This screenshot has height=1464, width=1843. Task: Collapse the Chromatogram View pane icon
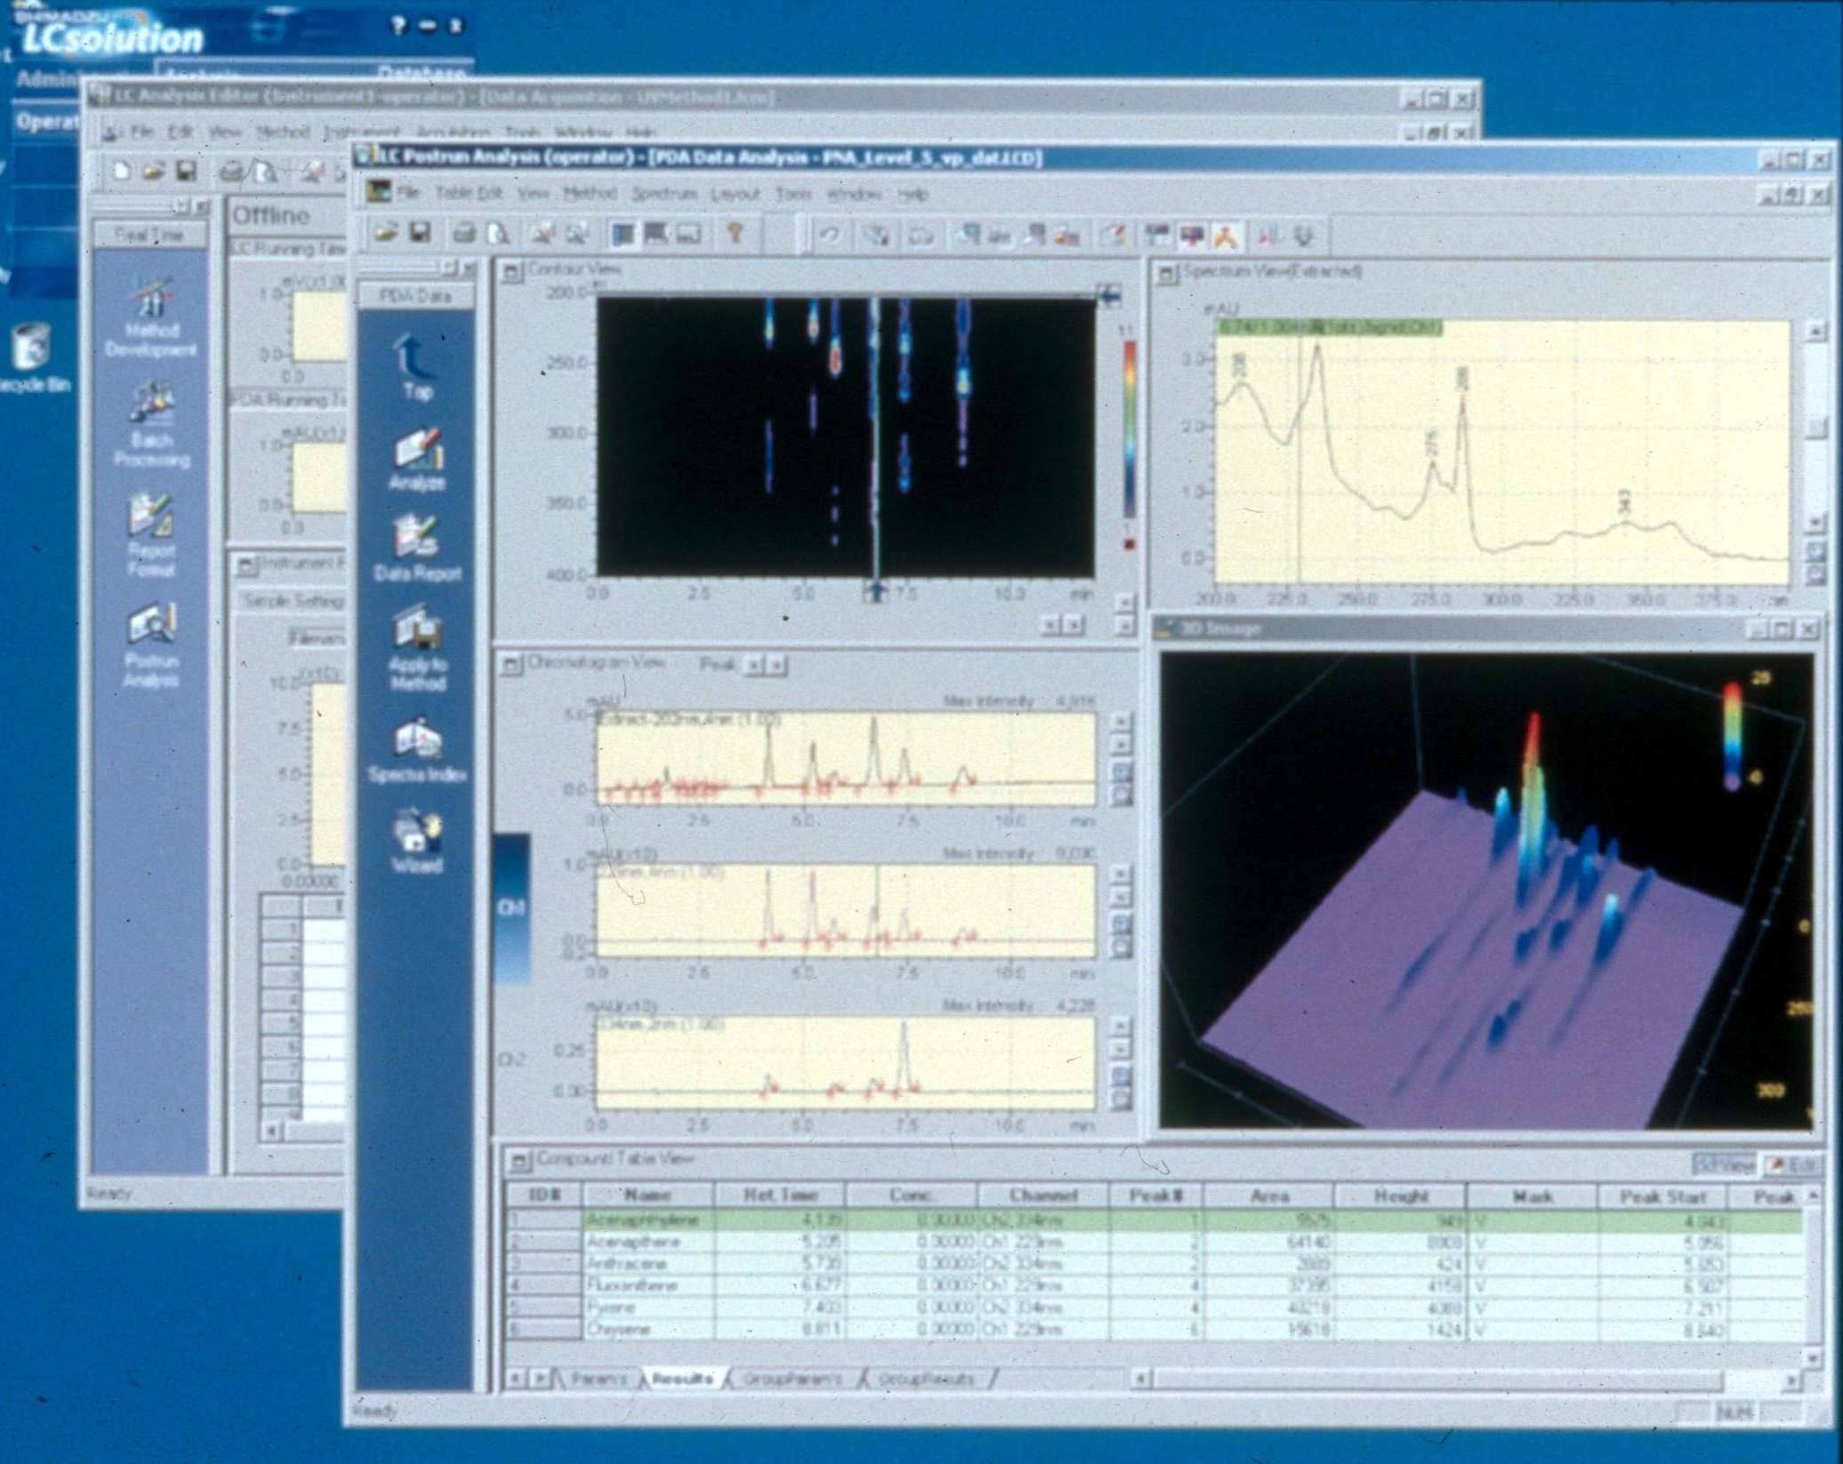pos(511,664)
